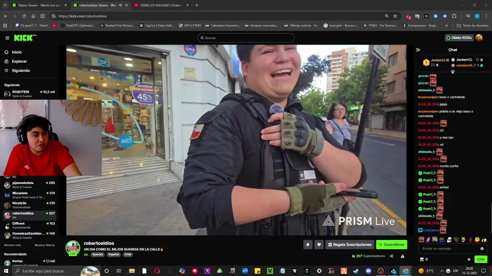Click the Chile tag
The image size is (492, 276).
[x=128, y=255]
